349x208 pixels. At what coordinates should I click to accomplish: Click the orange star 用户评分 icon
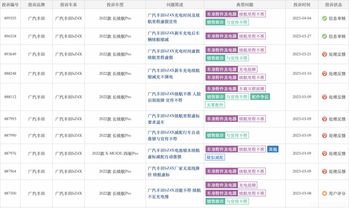click(324, 193)
